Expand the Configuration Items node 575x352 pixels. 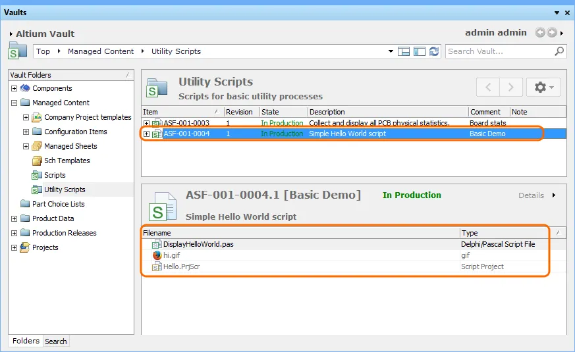point(26,132)
